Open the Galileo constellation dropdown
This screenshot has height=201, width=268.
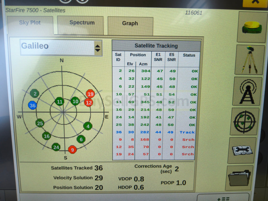(61, 47)
